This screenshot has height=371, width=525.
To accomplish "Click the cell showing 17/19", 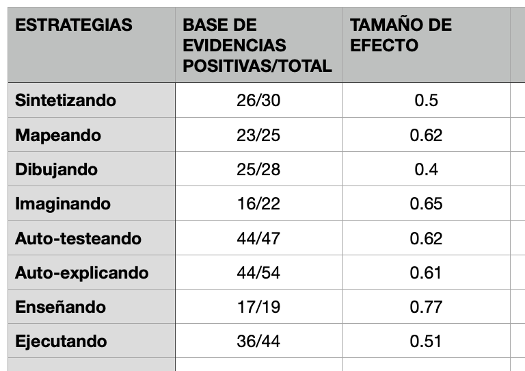I will coord(258,307).
